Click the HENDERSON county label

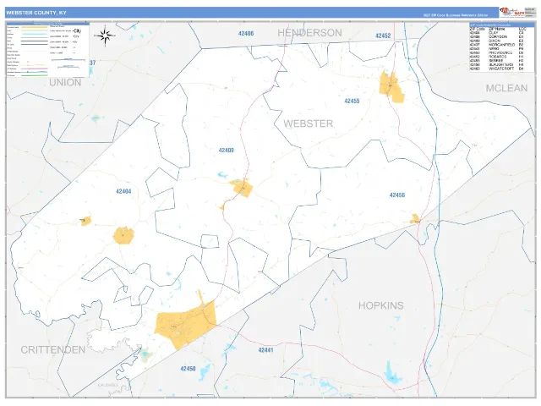pos(310,33)
